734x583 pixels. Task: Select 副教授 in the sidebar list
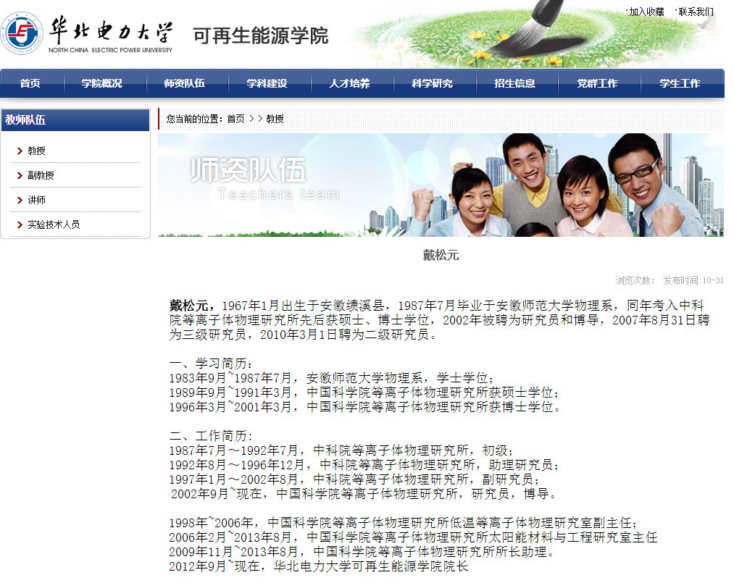coord(41,175)
